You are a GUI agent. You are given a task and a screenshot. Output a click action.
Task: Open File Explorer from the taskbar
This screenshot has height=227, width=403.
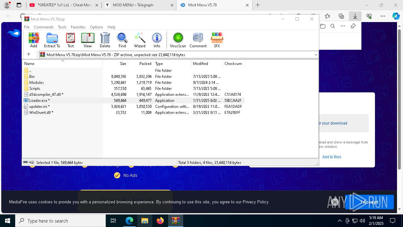[145, 221]
